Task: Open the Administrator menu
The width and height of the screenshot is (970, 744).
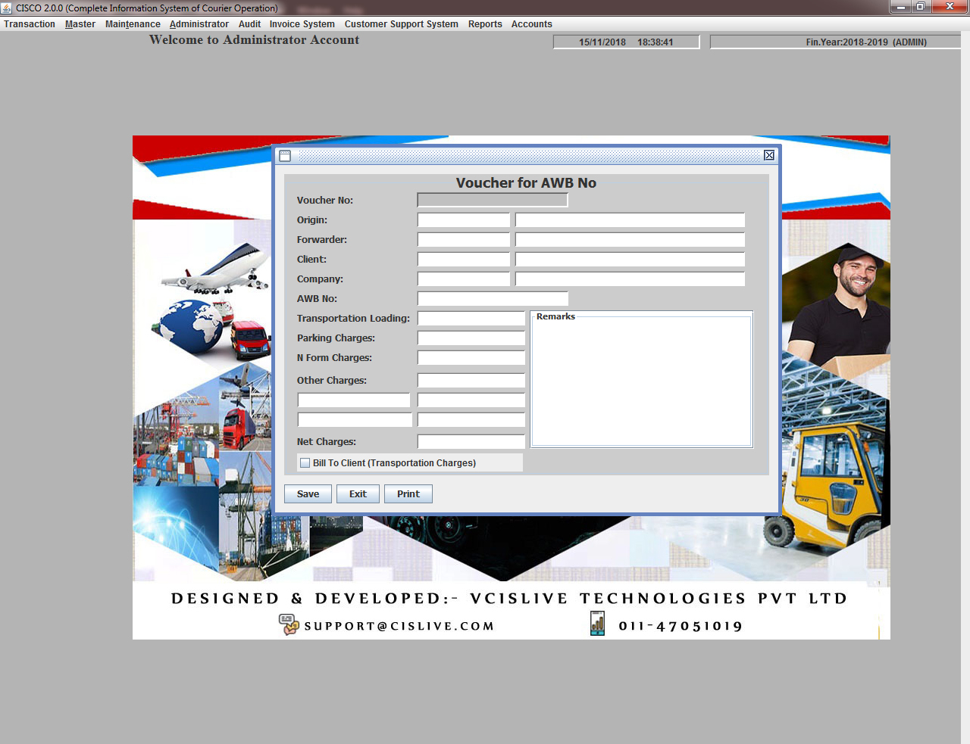Action: point(199,24)
